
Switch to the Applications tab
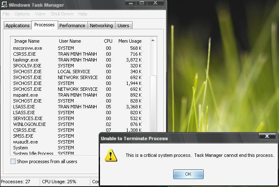[18, 26]
